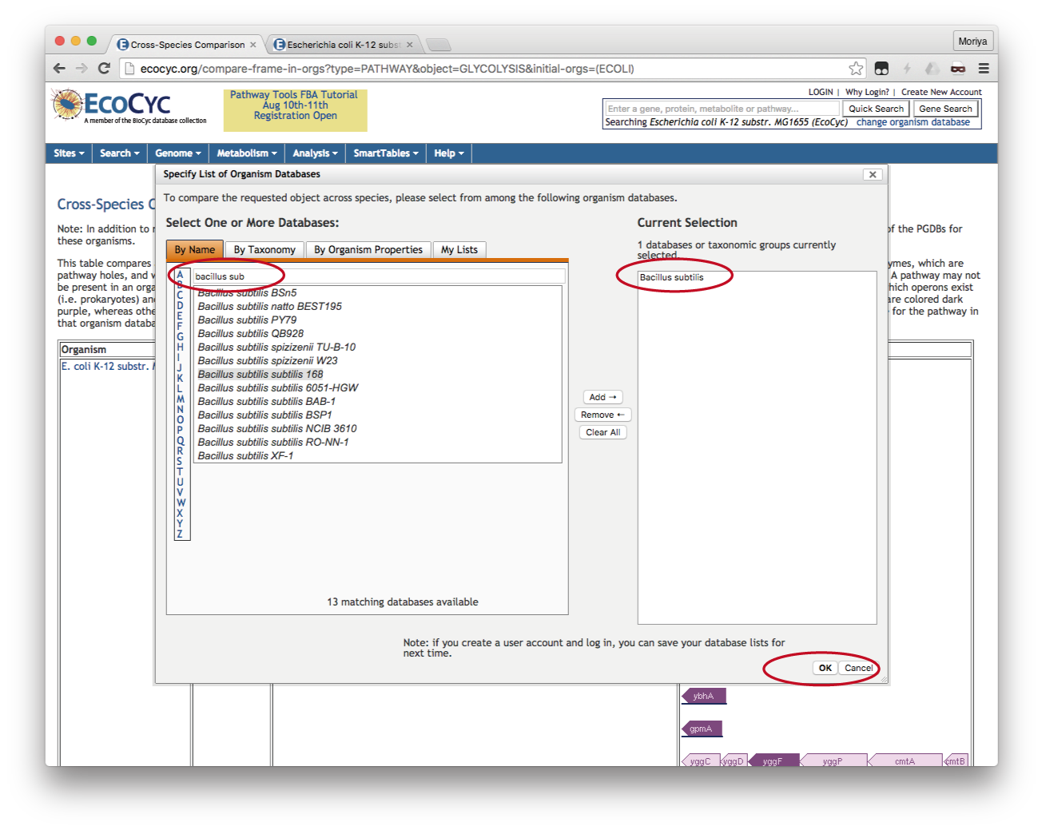Cancel the organism databases dialog
Screen dimensions: 1042x830
(x=859, y=668)
